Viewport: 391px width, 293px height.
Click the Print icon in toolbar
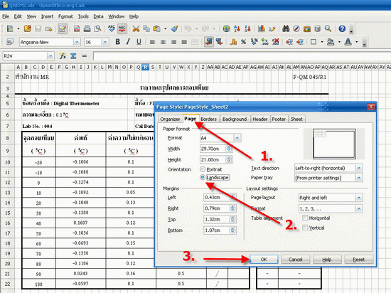[x=87, y=28]
